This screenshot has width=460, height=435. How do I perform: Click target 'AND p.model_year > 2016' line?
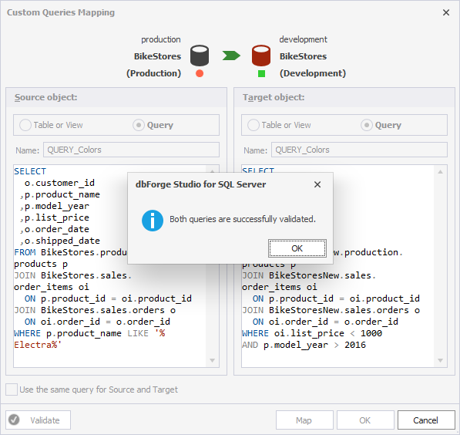304,345
